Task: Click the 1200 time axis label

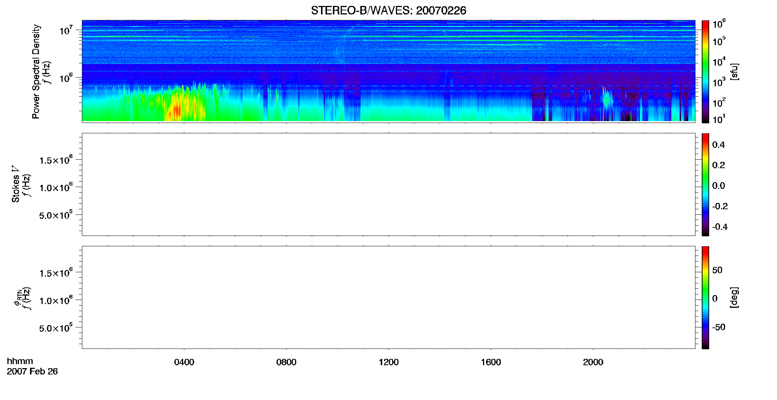Action: point(389,362)
